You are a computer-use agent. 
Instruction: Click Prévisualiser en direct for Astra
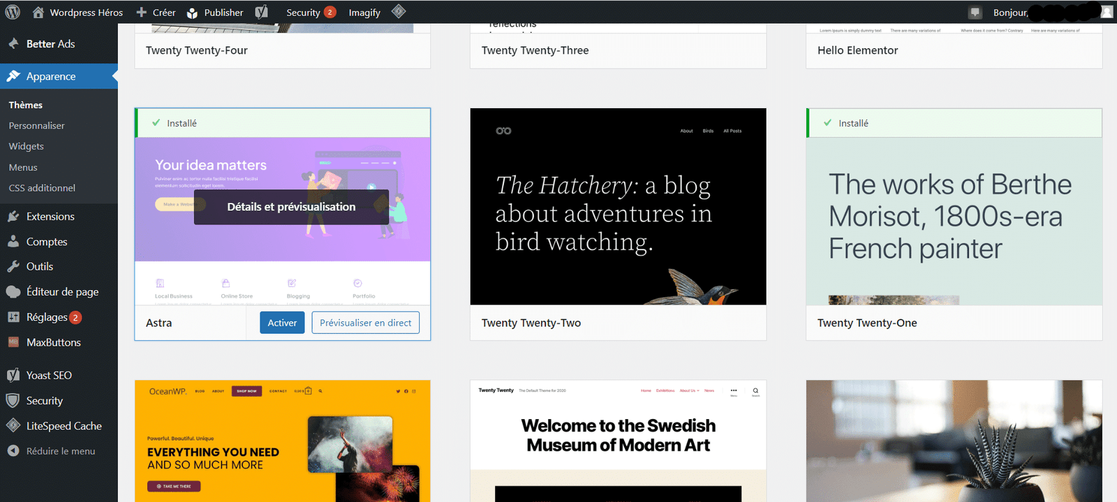click(365, 323)
